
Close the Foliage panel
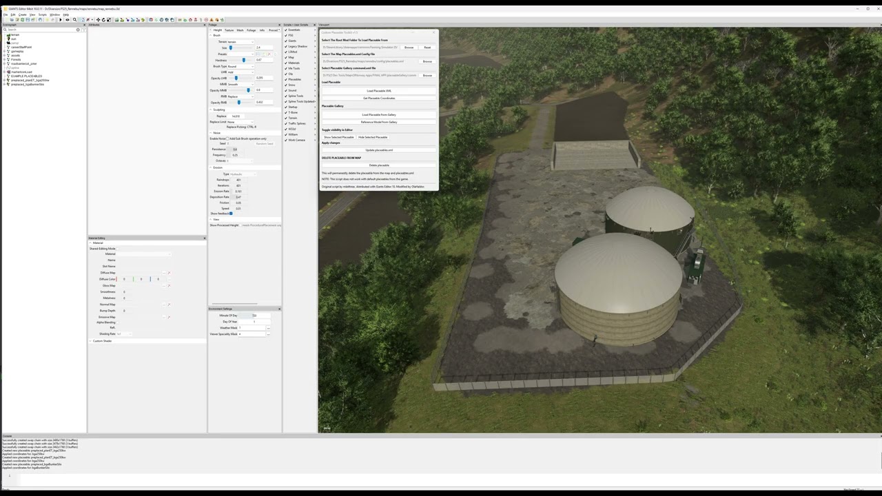tap(279, 25)
